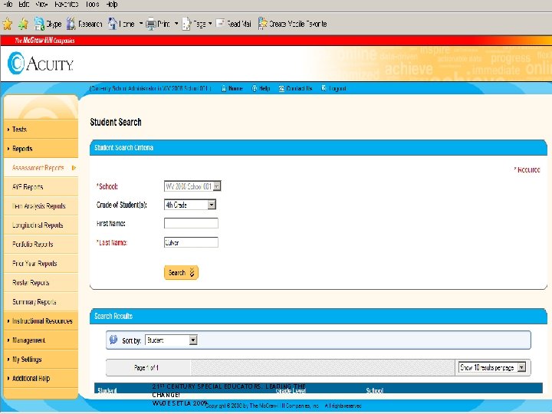Open Roster Reports in sidebar

[x=41, y=283]
